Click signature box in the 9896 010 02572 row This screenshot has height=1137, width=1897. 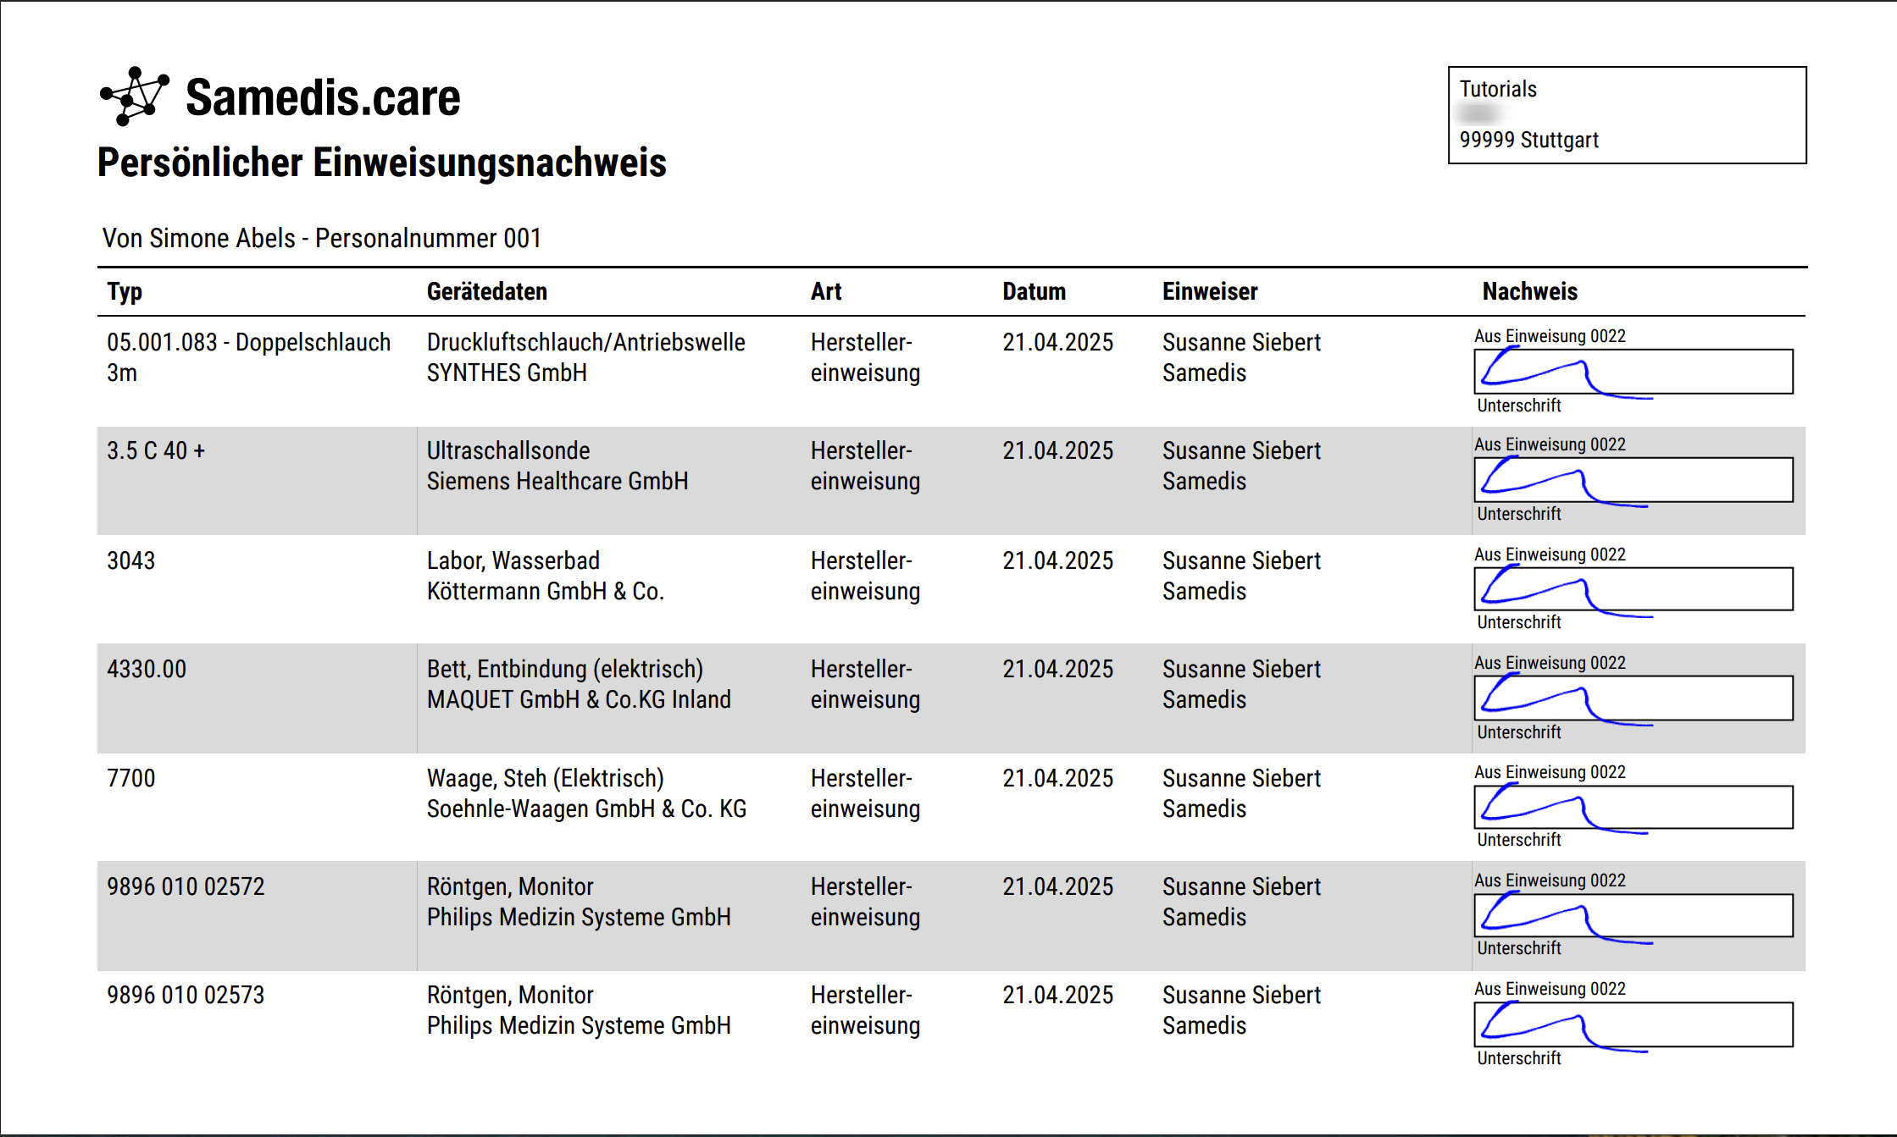1633,916
